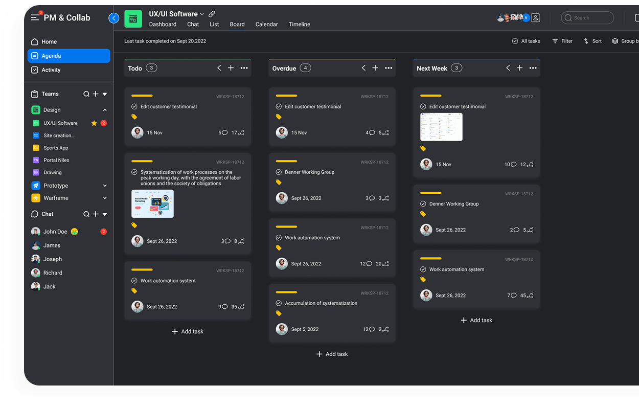Open board screenshot thumbnail on Next Week card
The height and width of the screenshot is (408, 639).
tap(441, 127)
